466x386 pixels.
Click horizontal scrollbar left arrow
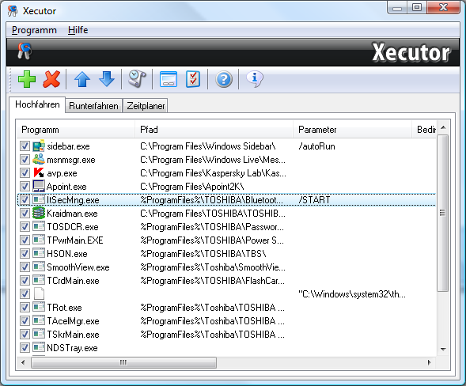point(23,362)
